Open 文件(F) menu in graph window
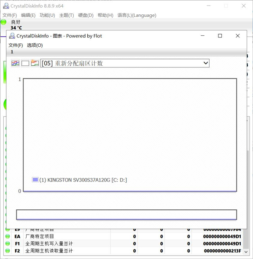253x259 pixels. point(16,45)
